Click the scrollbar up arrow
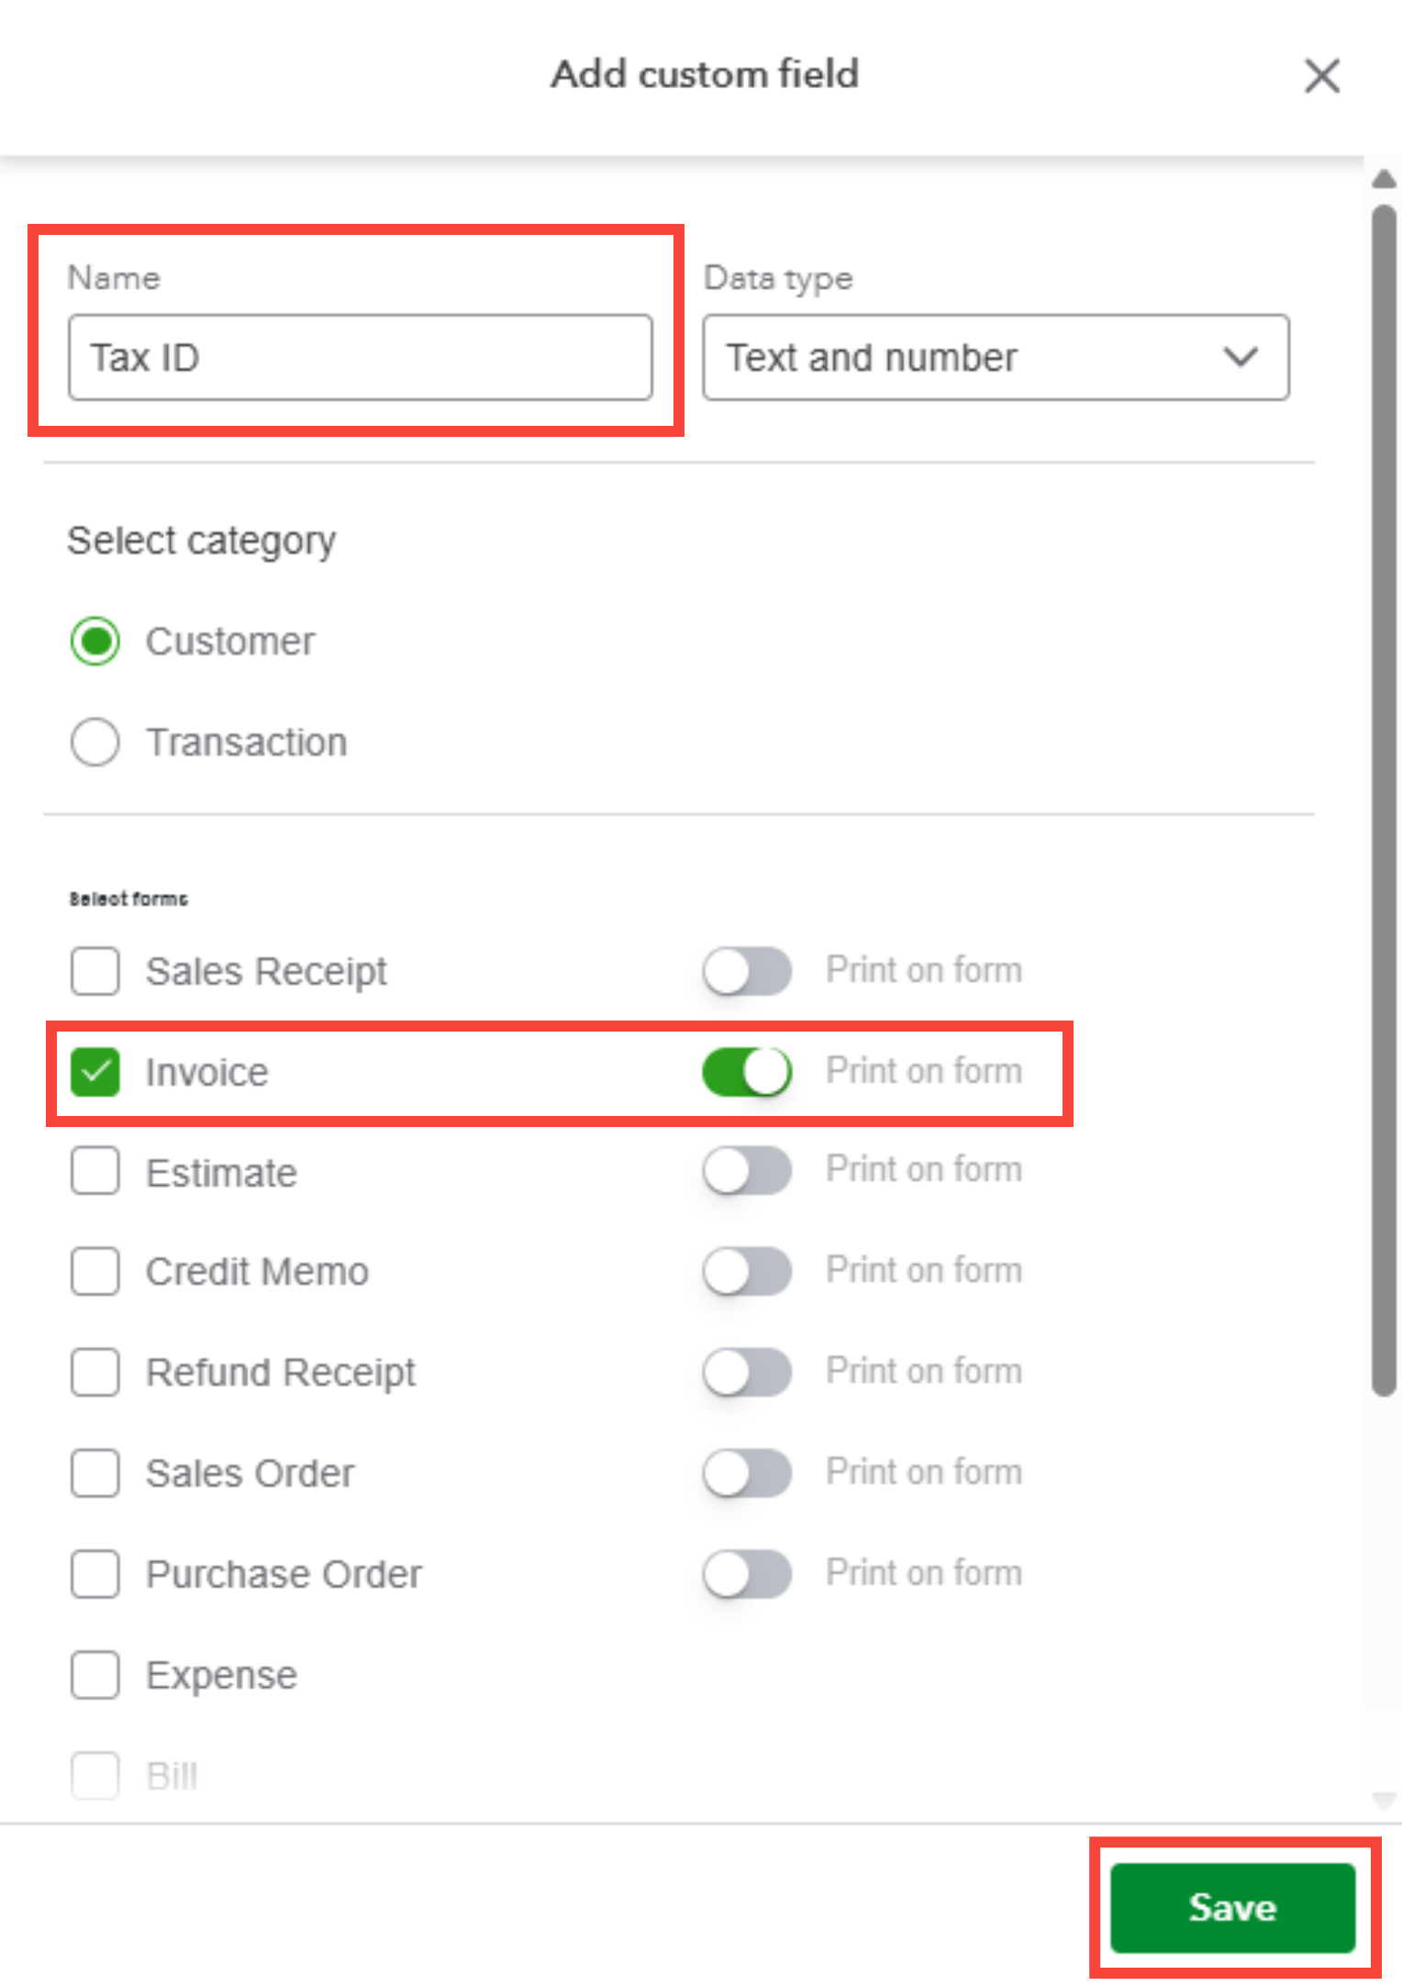Image resolution: width=1402 pixels, height=1986 pixels. pos(1385,179)
